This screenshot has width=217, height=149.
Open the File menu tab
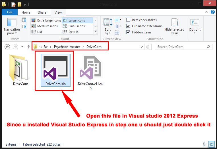10,12
